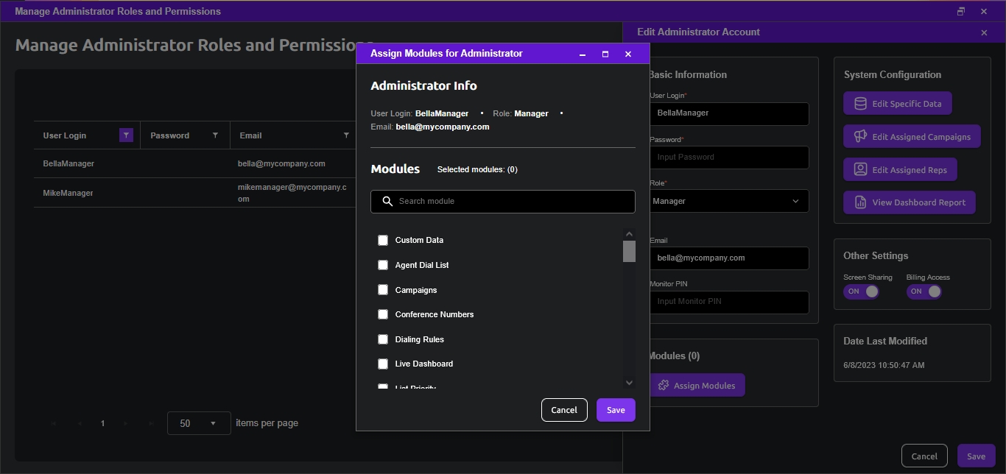Click the Input Password field

pyautogui.click(x=728, y=158)
